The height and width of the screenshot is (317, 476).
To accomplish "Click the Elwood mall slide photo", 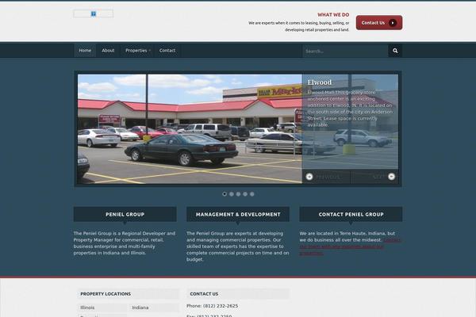I will (190, 129).
